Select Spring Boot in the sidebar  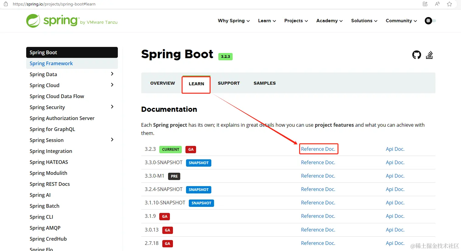[x=72, y=52]
